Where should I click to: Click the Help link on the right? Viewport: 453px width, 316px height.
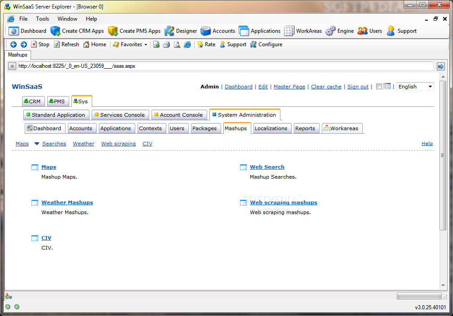427,144
